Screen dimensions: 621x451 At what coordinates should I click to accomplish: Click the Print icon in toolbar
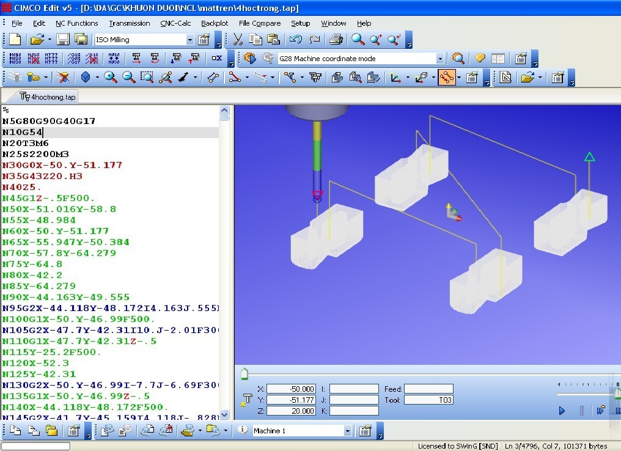click(336, 40)
